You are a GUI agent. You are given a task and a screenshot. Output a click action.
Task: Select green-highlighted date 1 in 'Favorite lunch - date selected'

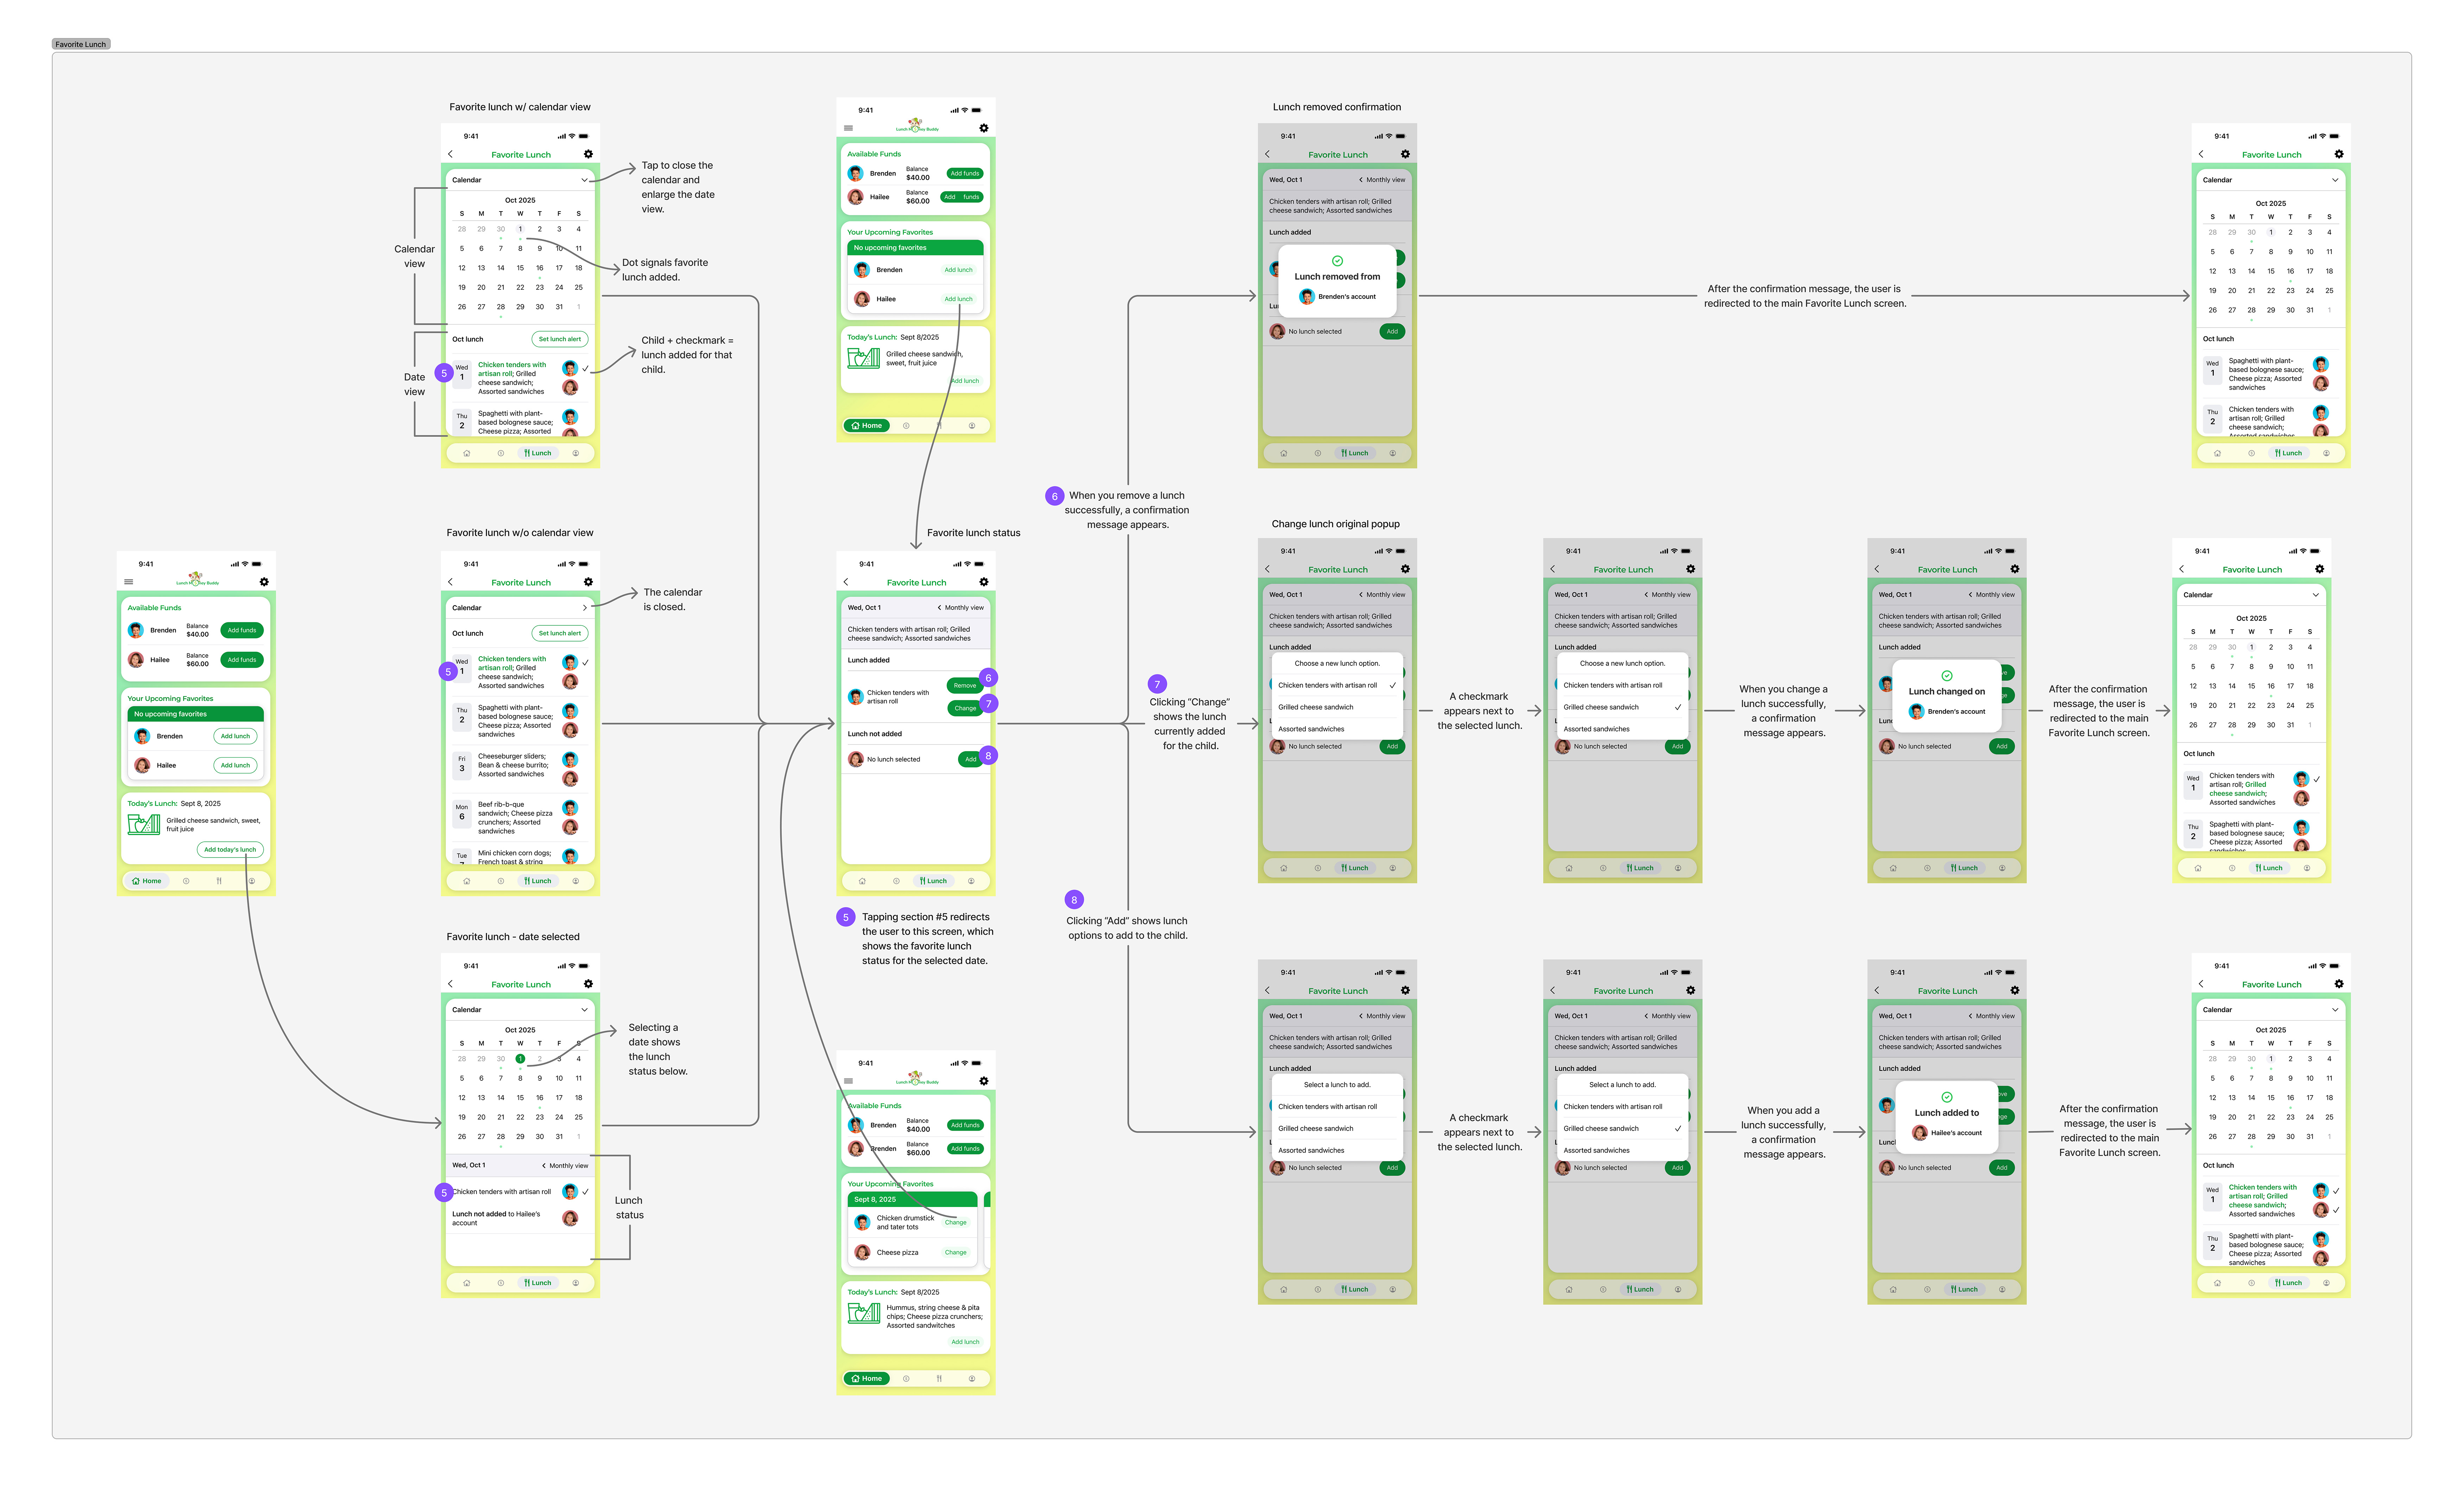pyautogui.click(x=520, y=1059)
